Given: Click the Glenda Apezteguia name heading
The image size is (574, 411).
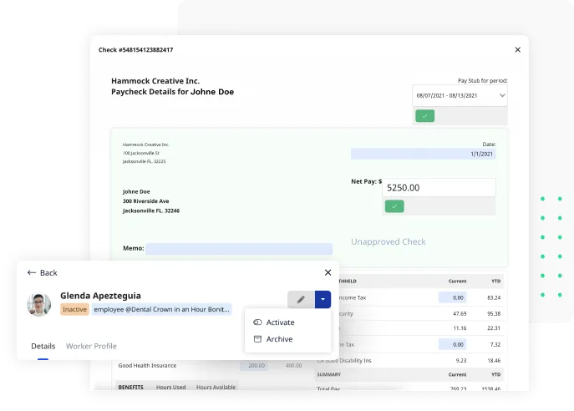Looking at the screenshot, I should 100,296.
